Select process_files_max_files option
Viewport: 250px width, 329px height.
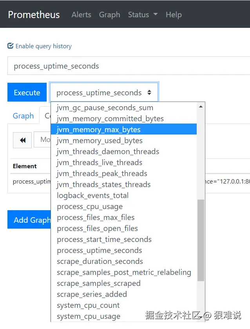pyautogui.click(x=124, y=217)
